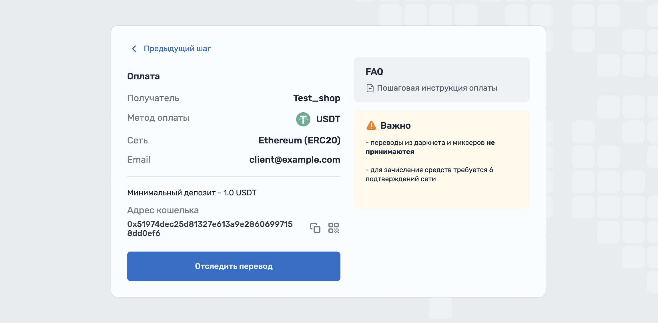
Task: Click the document icon in FAQ
Action: (370, 88)
